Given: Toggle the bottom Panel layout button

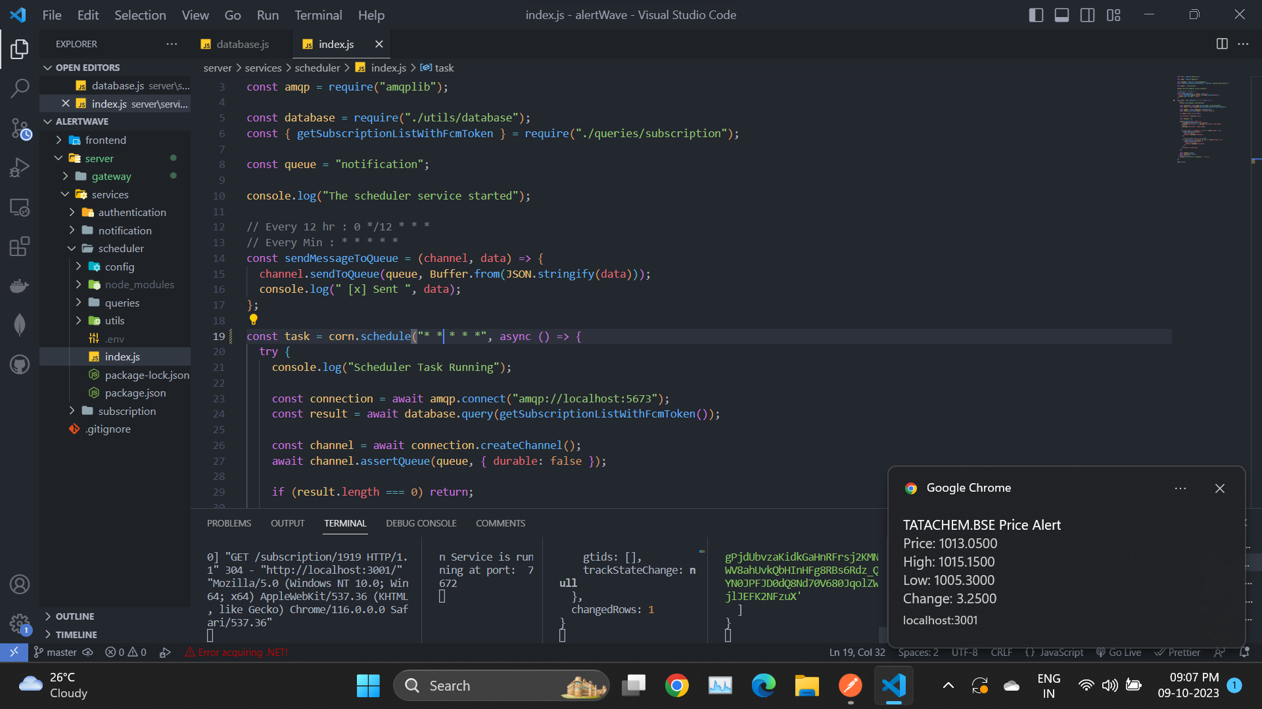Looking at the screenshot, I should [x=1062, y=15].
